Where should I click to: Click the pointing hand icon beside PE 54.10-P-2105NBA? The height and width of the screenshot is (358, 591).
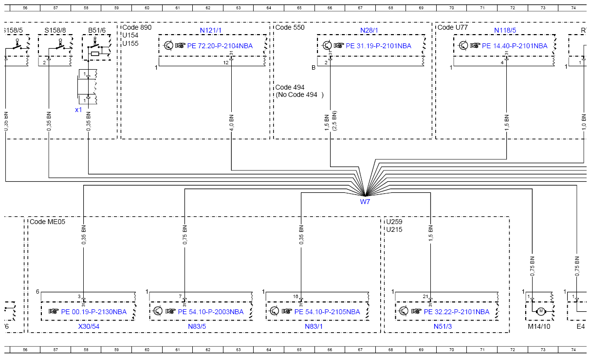pos(287,311)
